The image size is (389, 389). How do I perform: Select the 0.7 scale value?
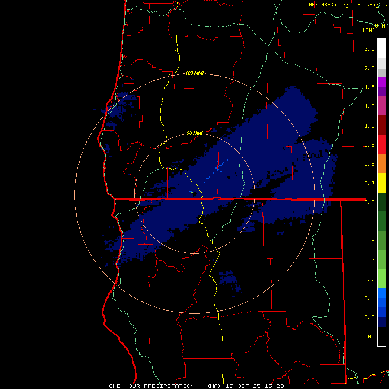[370, 183]
